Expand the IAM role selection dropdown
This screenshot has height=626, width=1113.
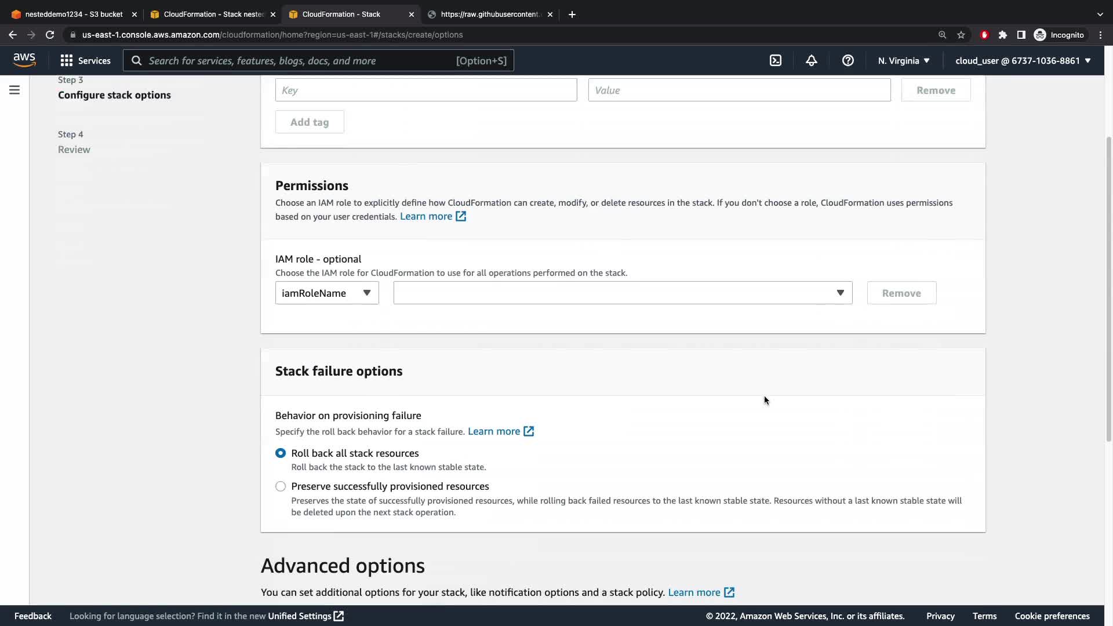click(623, 293)
